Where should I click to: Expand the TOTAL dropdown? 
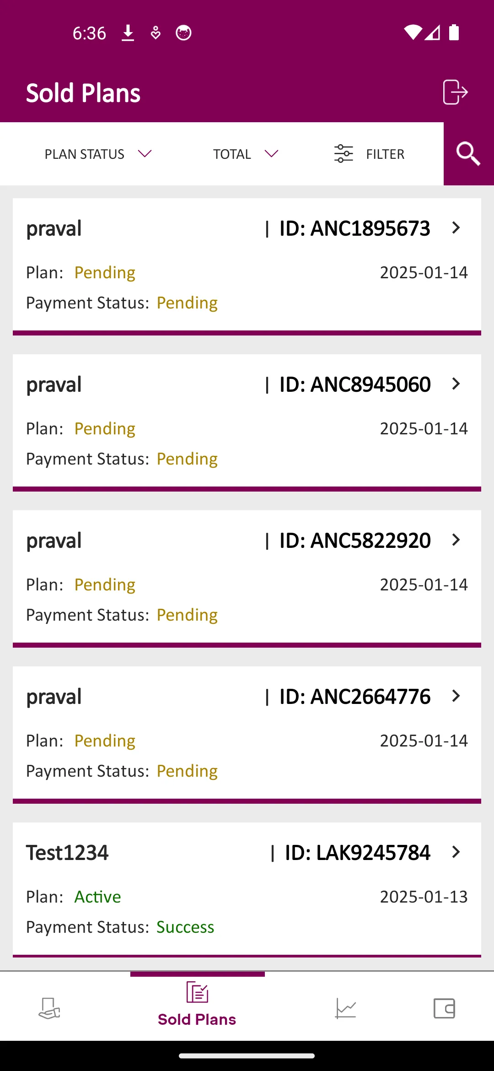pos(246,154)
